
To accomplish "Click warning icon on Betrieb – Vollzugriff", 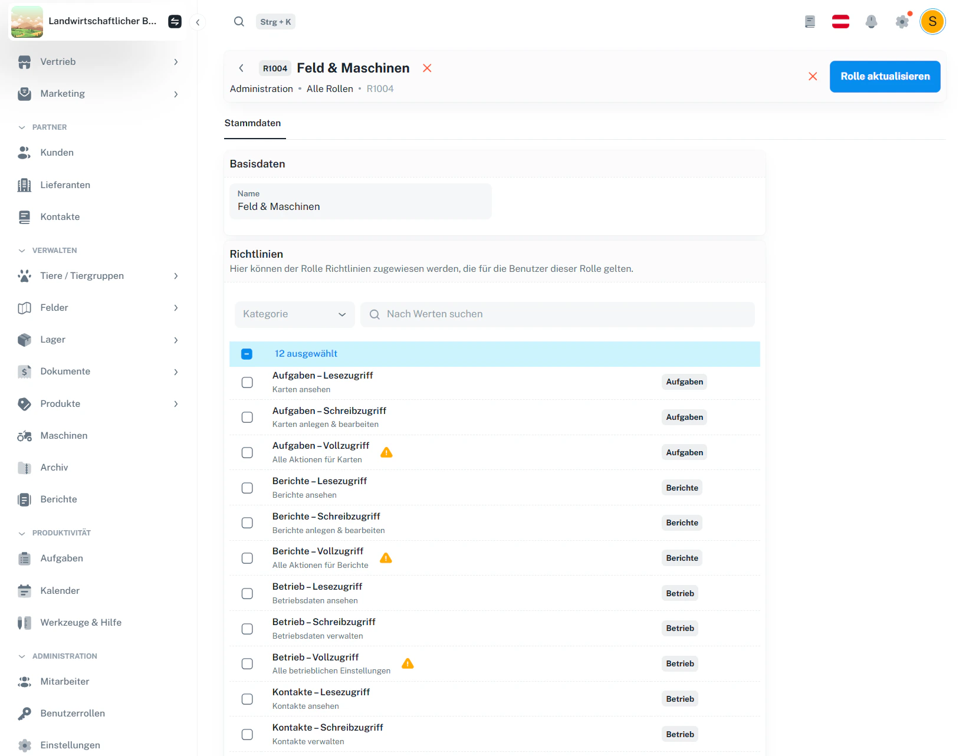I will click(x=408, y=664).
